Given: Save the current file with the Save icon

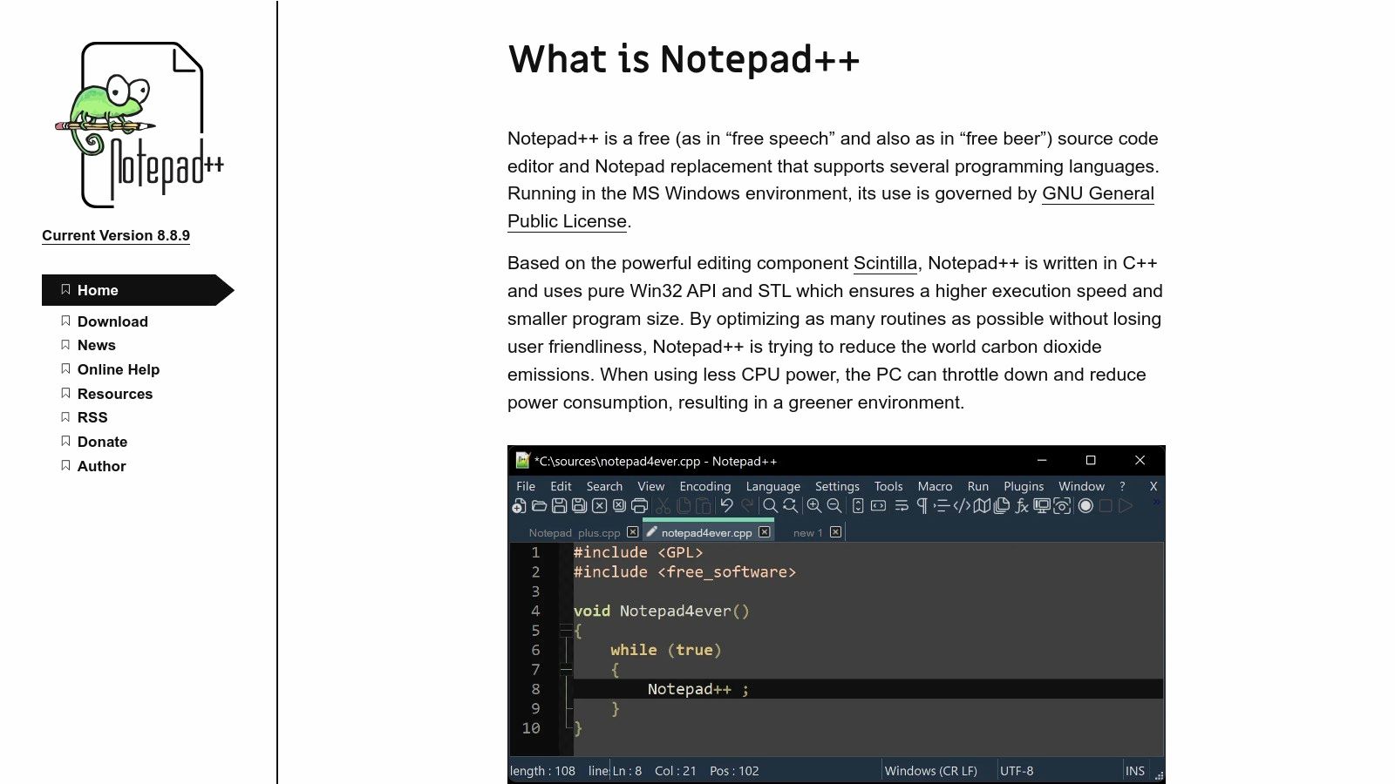Looking at the screenshot, I should 559,505.
